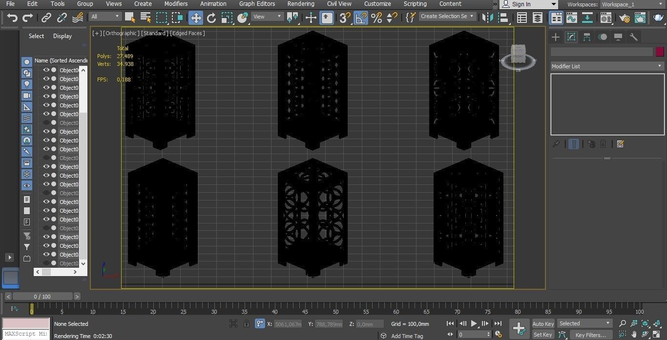The height and width of the screenshot is (340, 667).
Task: Click the Use Pivot Point Center icon
Action: 292,18
